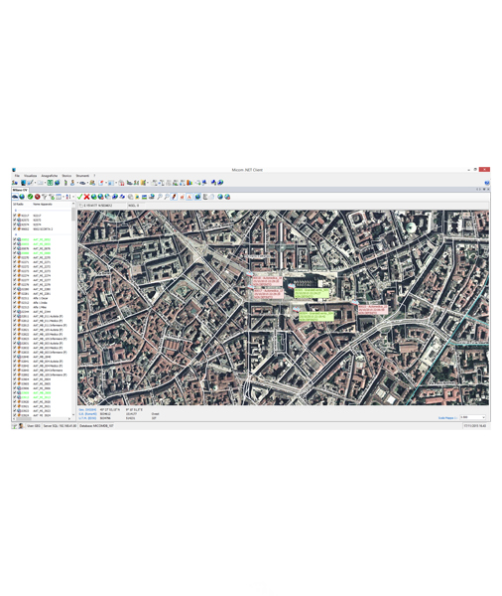Uncheck the first radio row checkbox
This screenshot has height=596, width=502.
point(15,216)
